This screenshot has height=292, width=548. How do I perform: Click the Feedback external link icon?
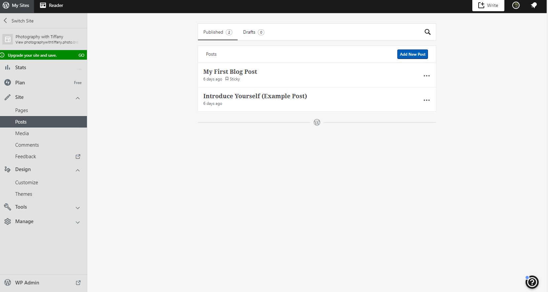[x=78, y=157]
